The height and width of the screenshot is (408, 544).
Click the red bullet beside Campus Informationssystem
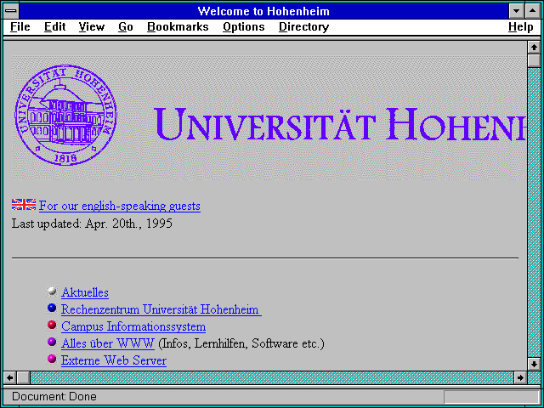click(52, 325)
